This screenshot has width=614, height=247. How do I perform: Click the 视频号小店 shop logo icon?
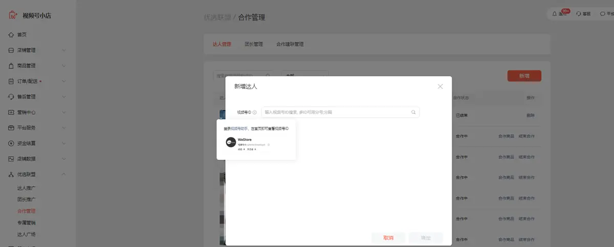click(x=13, y=15)
